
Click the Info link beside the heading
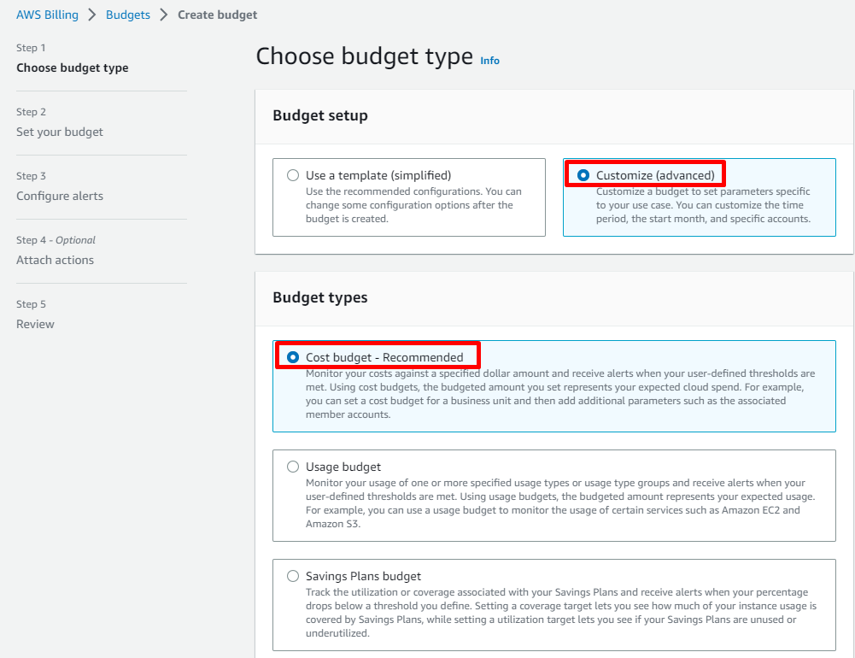(x=489, y=61)
